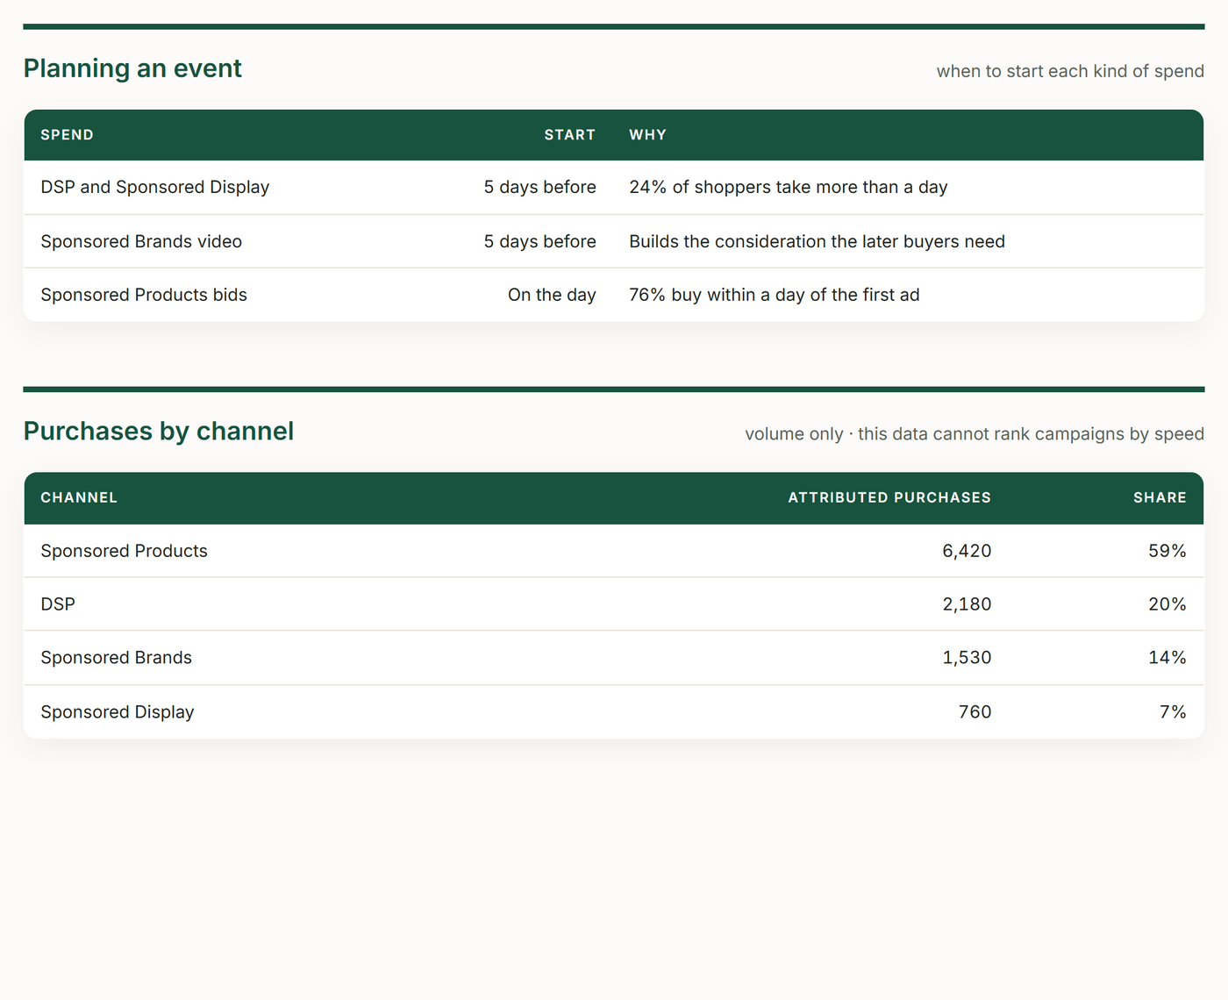Viewport: 1228px width, 1000px height.
Task: Select the 'volume only' data caveat caption
Action: (x=975, y=434)
